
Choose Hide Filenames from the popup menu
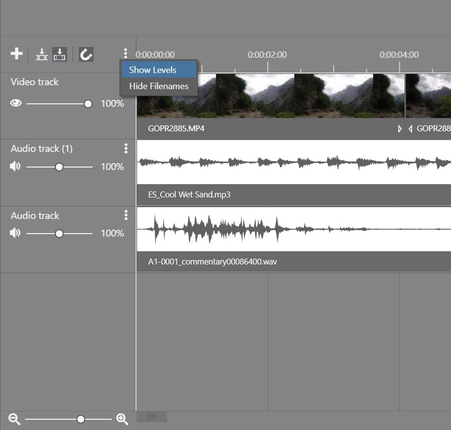(x=159, y=86)
